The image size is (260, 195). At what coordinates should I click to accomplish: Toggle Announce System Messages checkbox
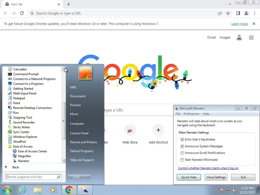[x=182, y=146]
